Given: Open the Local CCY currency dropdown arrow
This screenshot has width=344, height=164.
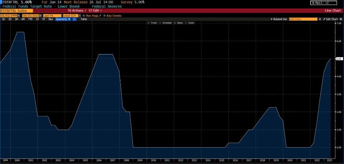Looking at the screenshot, I should [80, 16].
